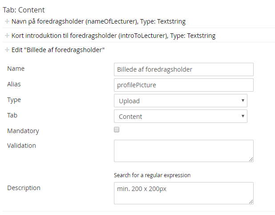Click the Validation field label

(x=22, y=145)
